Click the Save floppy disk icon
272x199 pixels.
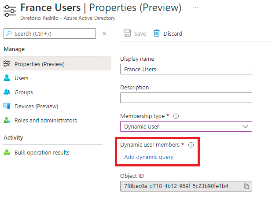click(x=127, y=33)
